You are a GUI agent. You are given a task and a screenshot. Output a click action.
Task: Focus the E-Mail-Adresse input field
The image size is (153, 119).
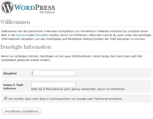coord(54,85)
